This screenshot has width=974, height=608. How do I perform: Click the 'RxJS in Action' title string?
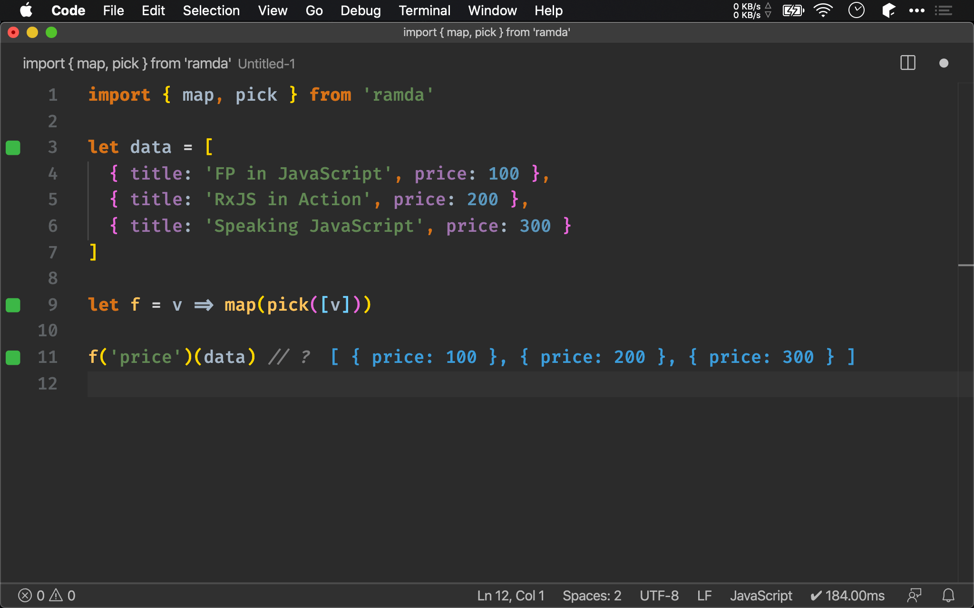point(288,199)
